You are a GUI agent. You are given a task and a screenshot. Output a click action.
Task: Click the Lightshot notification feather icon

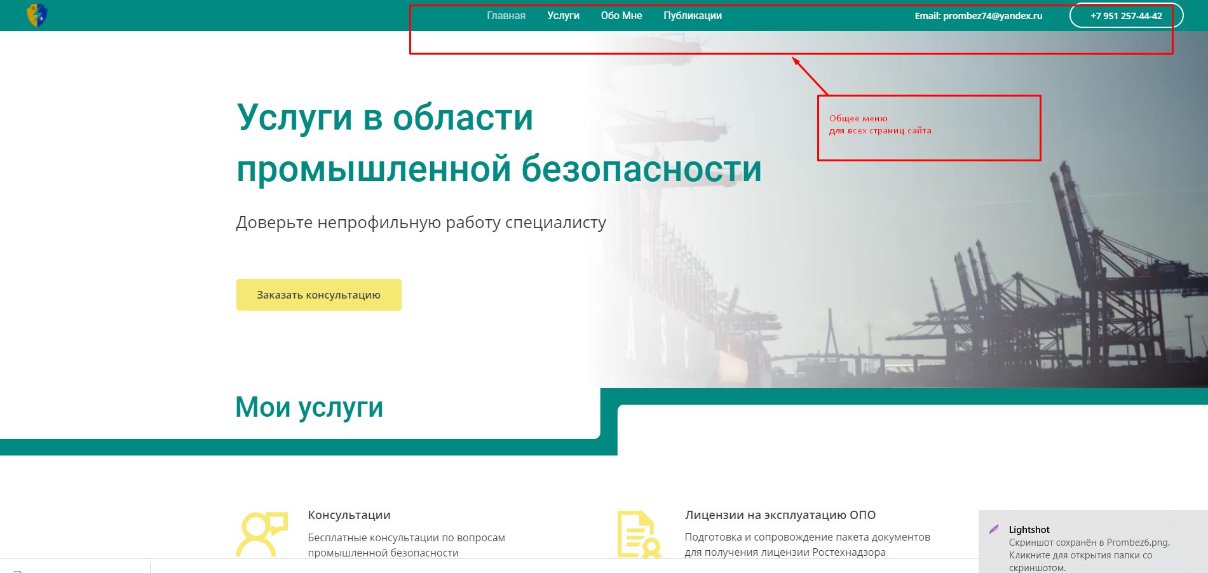pos(994,529)
